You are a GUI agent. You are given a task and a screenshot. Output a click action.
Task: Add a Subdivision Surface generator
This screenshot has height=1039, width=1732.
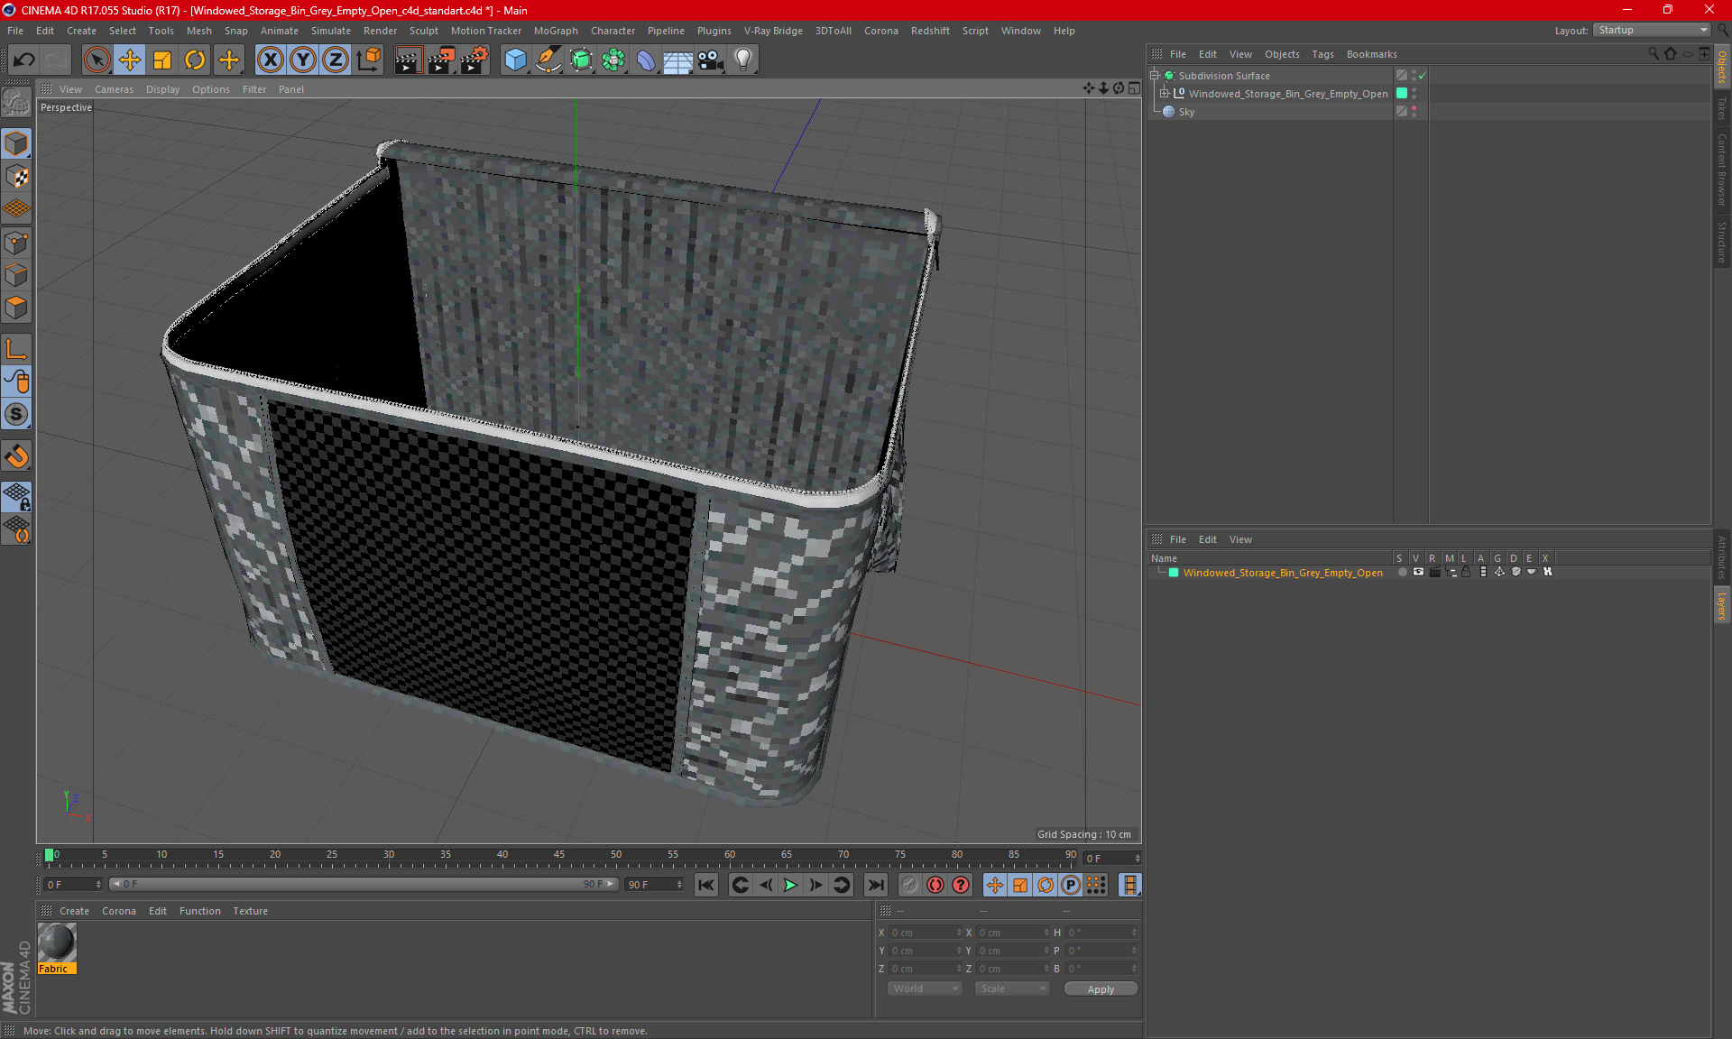point(581,60)
